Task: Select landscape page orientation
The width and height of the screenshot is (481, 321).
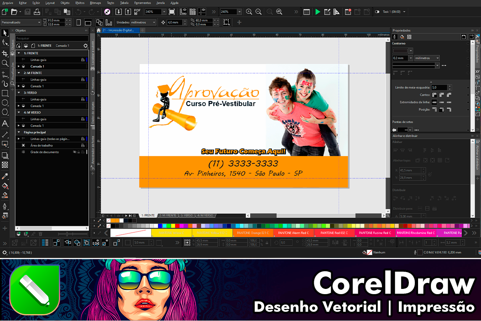Action: click(88, 22)
